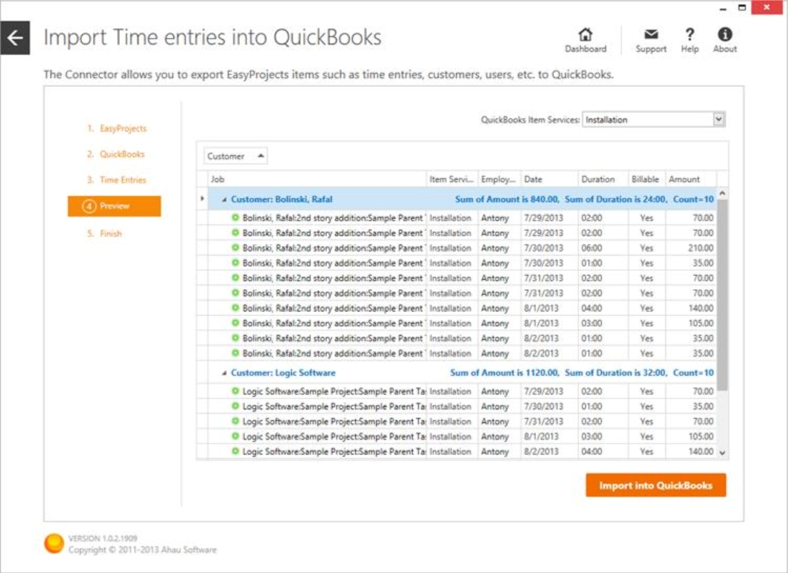Screen dimensions: 788x573
Task: Click green icon of Bolinski 7/30/2013 06:00 row
Action: [x=235, y=247]
